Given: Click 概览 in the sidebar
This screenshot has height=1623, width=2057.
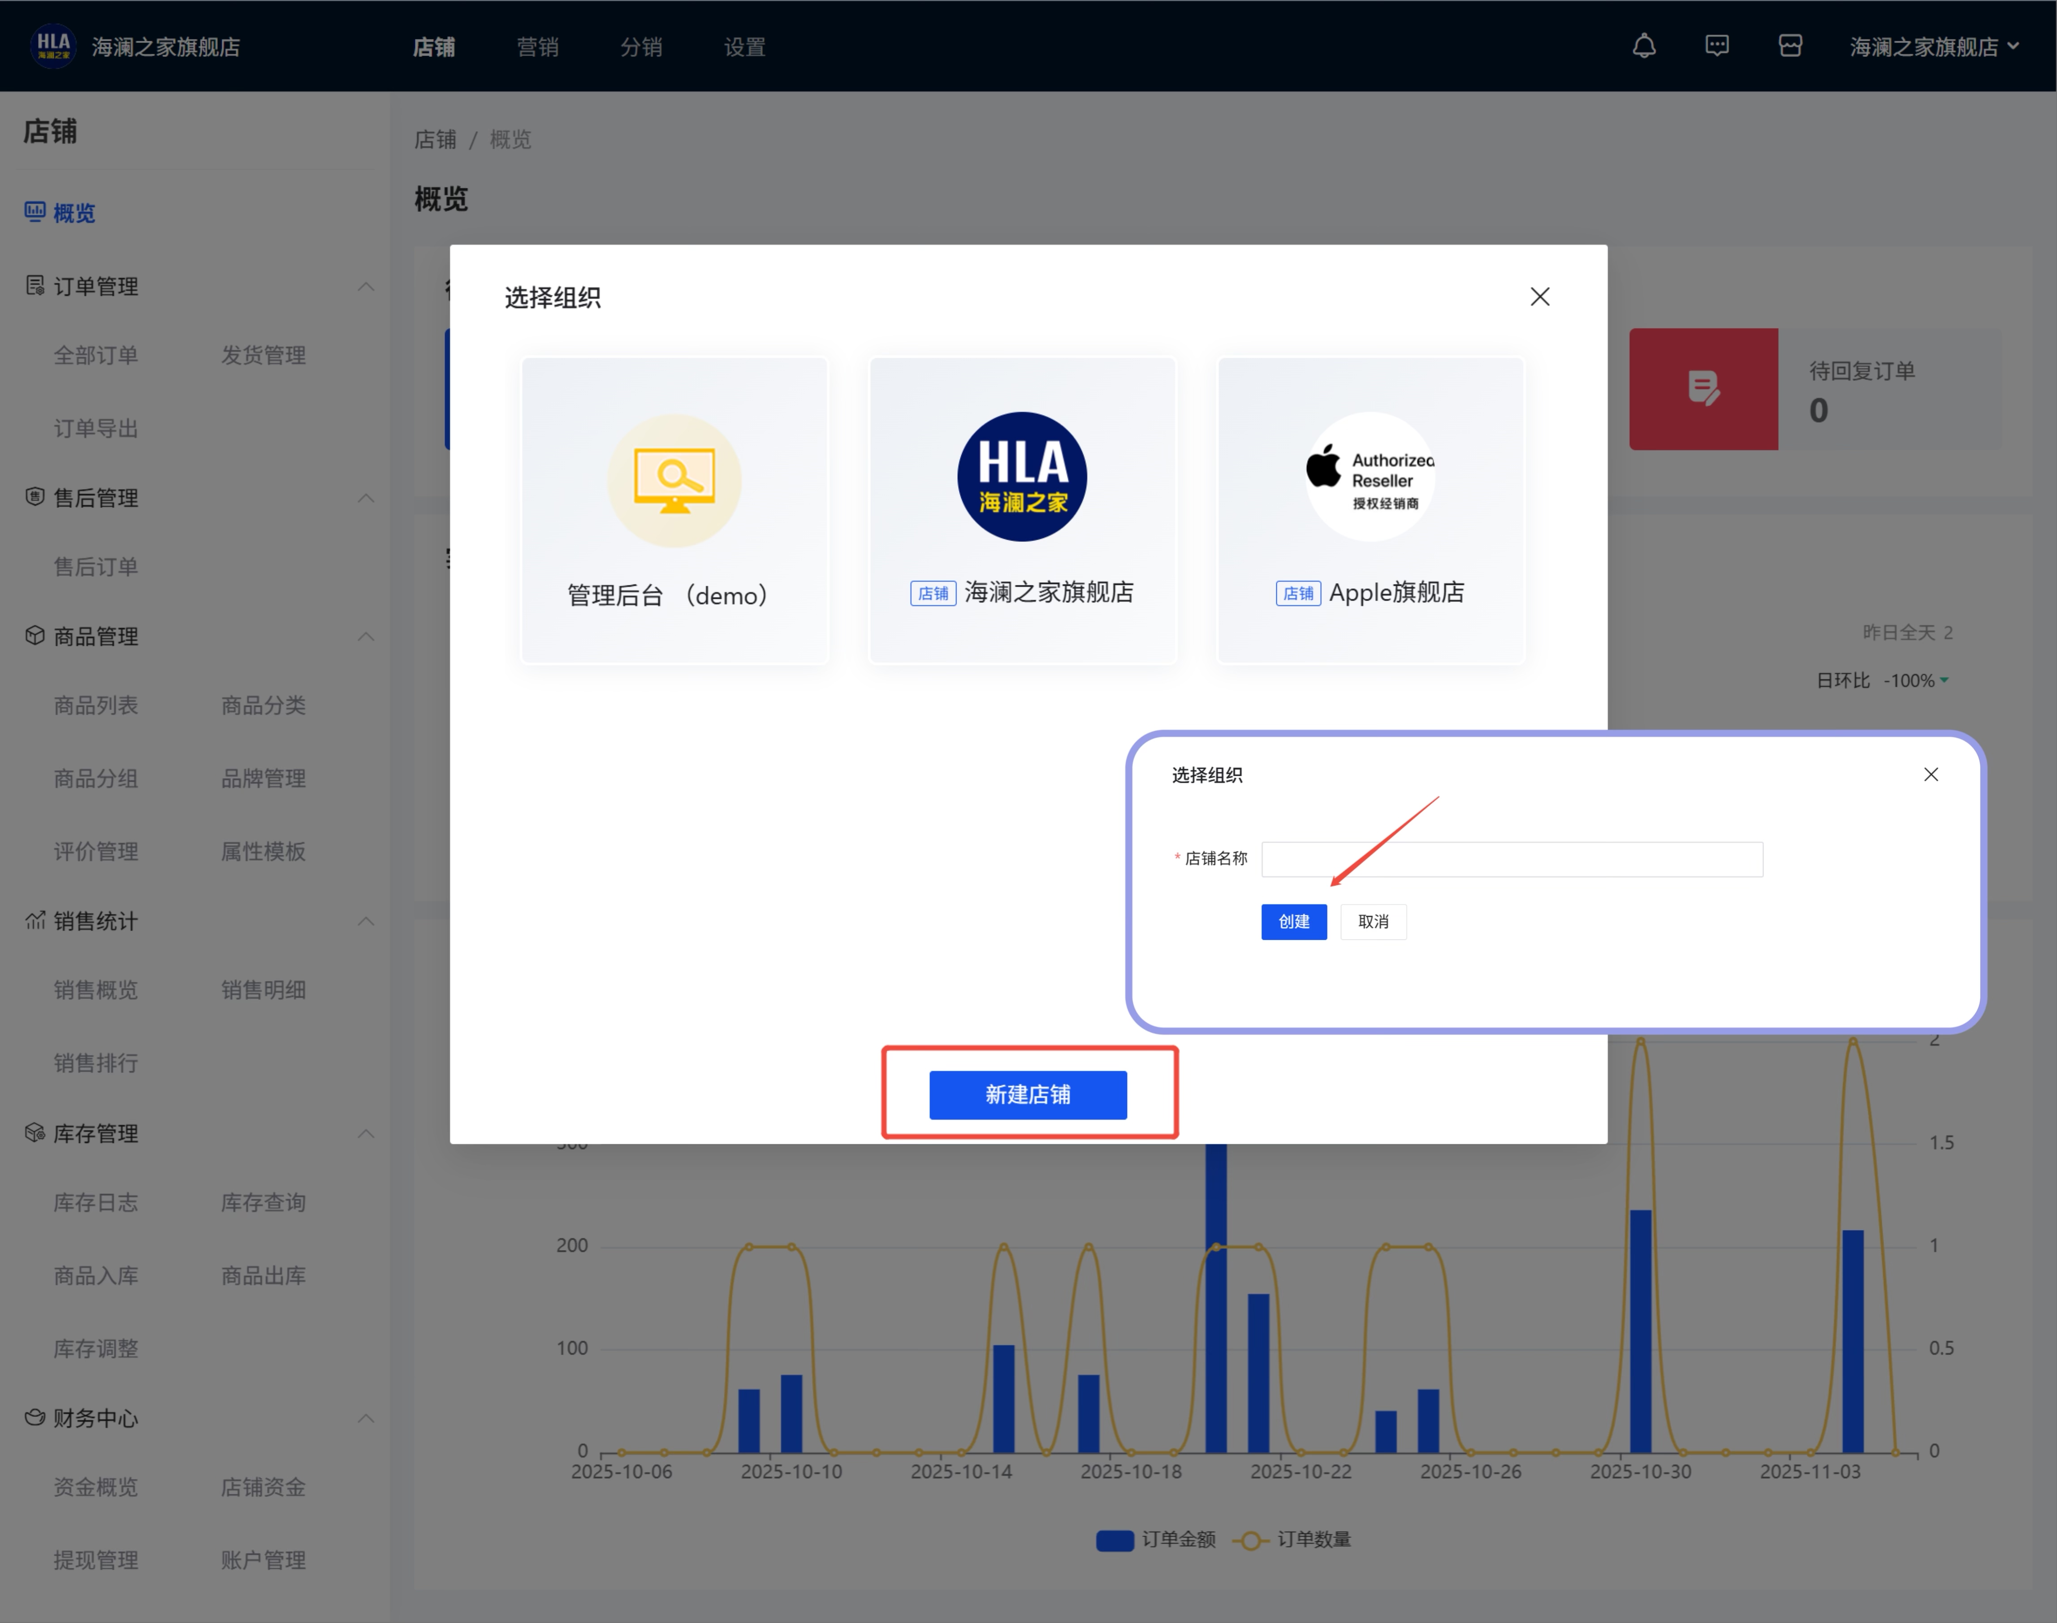Looking at the screenshot, I should coord(73,213).
